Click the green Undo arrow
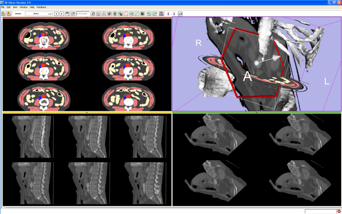 pos(149,14)
